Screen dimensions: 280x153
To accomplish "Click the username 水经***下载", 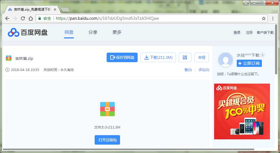I will (x=248, y=55).
